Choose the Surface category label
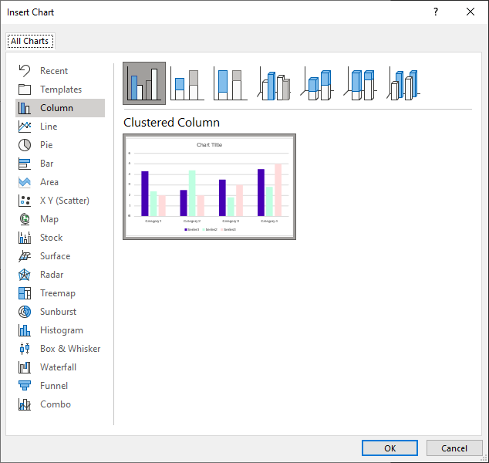 tap(56, 256)
